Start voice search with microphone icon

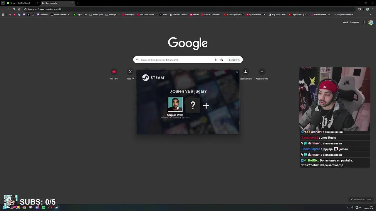pyautogui.click(x=216, y=60)
